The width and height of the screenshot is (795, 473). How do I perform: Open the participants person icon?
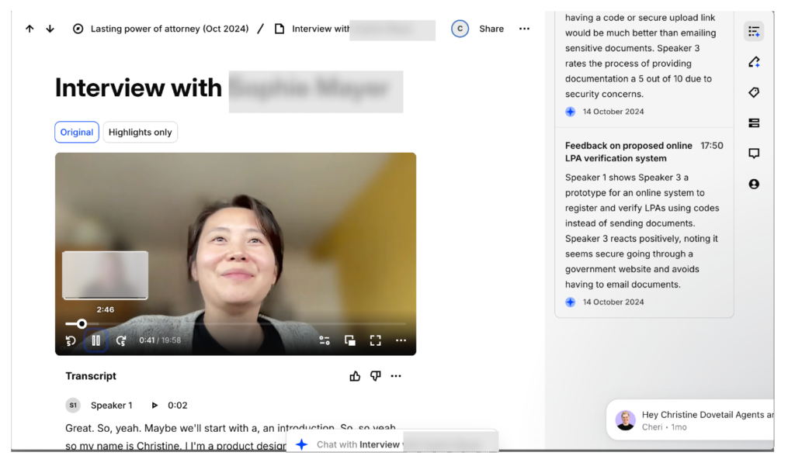[753, 185]
